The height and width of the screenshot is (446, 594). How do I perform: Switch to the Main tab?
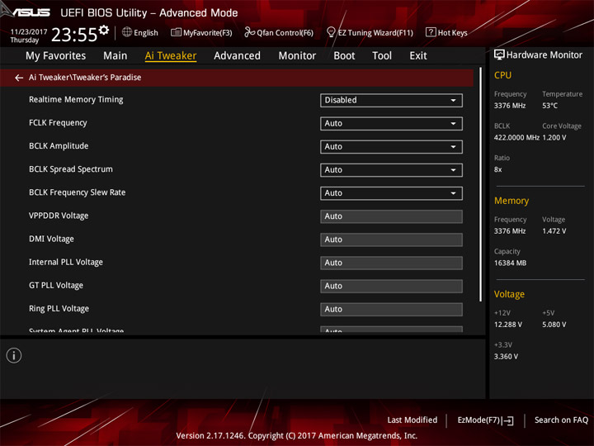115,56
